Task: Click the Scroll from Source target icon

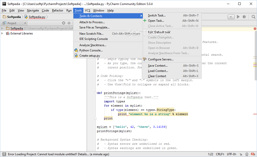Action: (64, 23)
